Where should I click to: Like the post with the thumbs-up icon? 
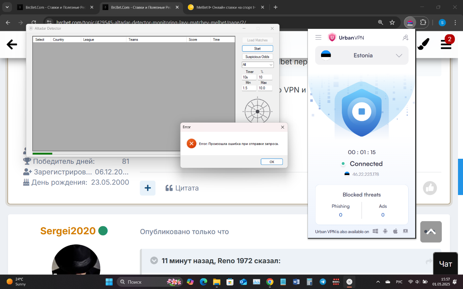(x=430, y=188)
